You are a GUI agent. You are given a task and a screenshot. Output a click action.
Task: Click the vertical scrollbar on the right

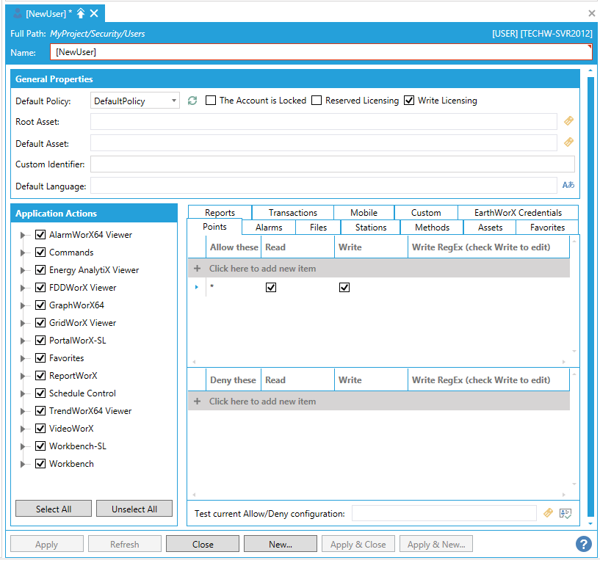[x=590, y=294]
